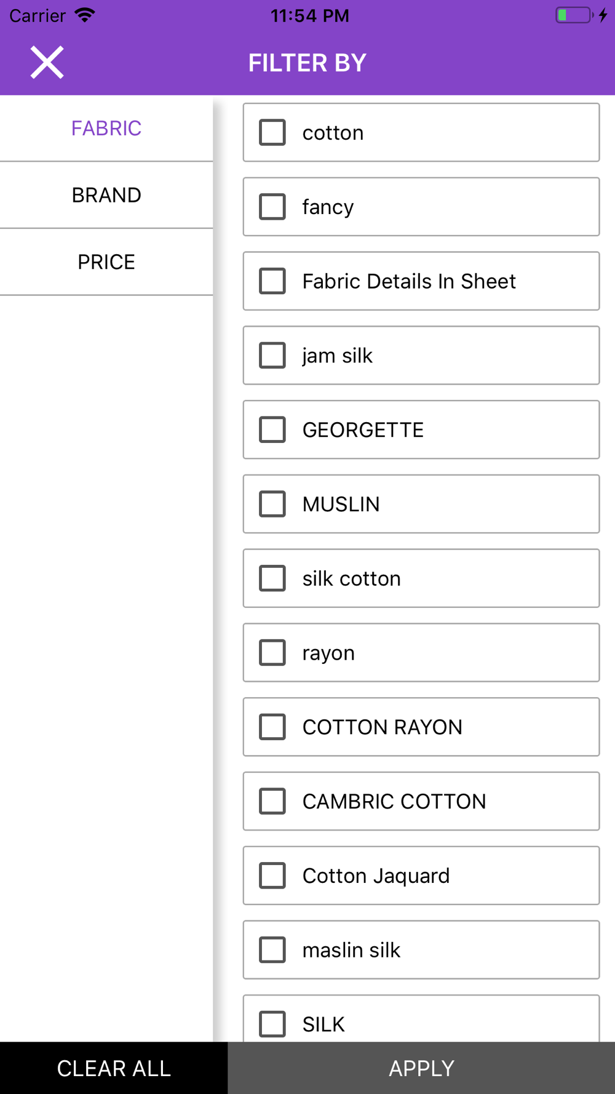Select Cotton Jaquard fabric checkbox

tap(272, 876)
